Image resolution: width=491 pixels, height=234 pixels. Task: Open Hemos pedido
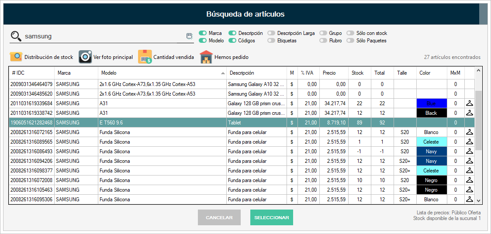click(224, 57)
